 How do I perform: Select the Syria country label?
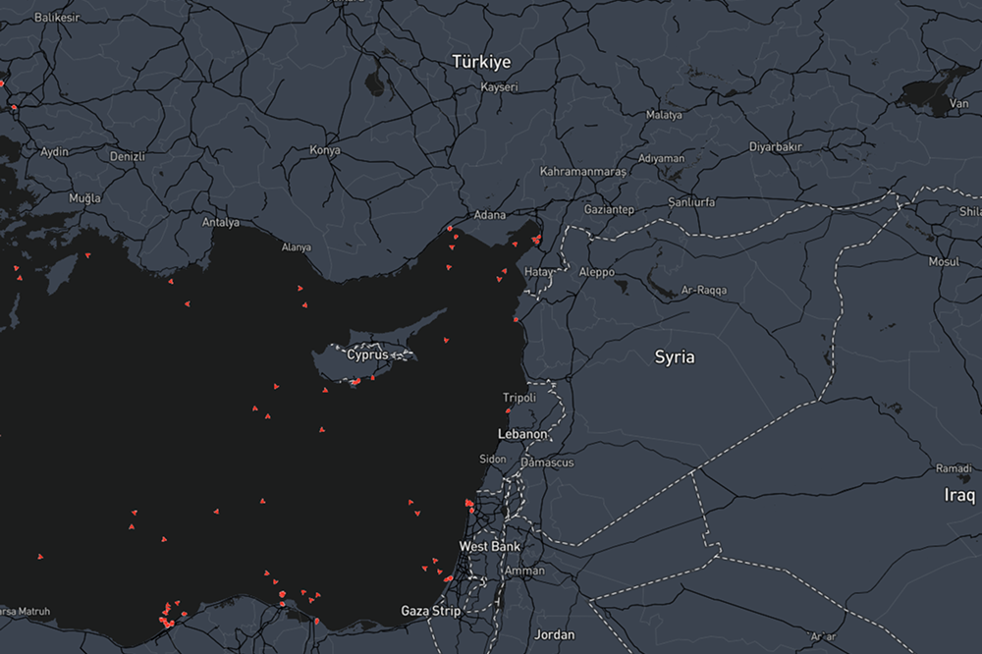click(675, 357)
